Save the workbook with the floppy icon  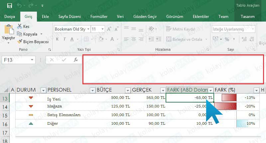[x=10, y=6]
